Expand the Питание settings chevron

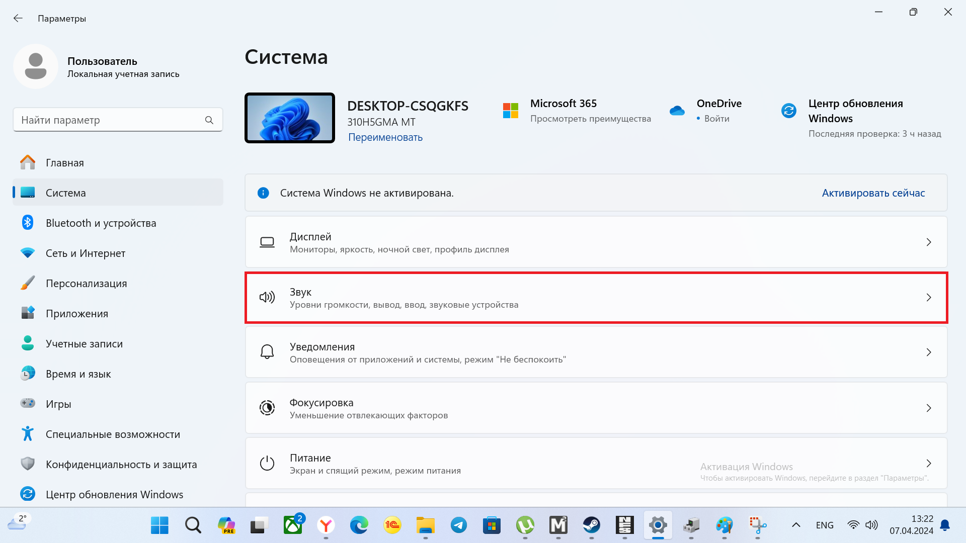(x=928, y=463)
